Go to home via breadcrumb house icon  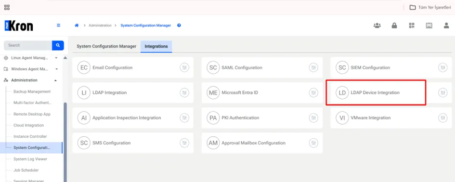pos(77,25)
